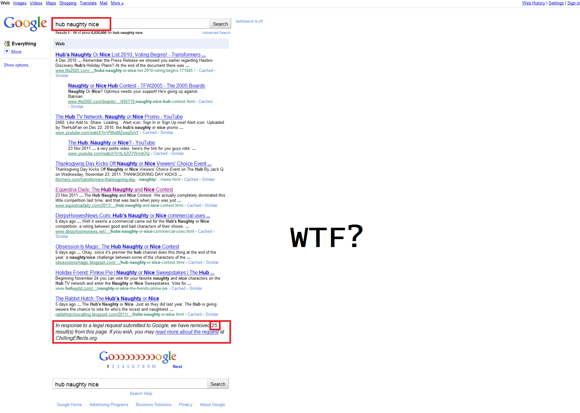Open the Search Help link
Image resolution: width=580 pixels, height=413 pixels.
point(141,394)
